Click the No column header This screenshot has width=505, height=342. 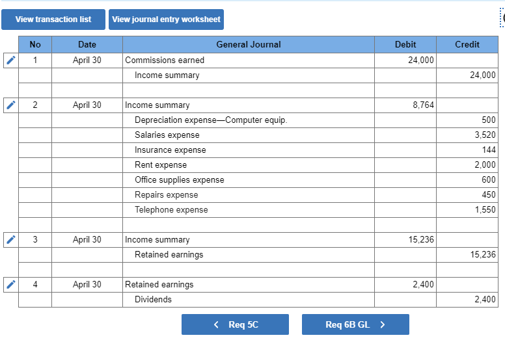tap(35, 44)
